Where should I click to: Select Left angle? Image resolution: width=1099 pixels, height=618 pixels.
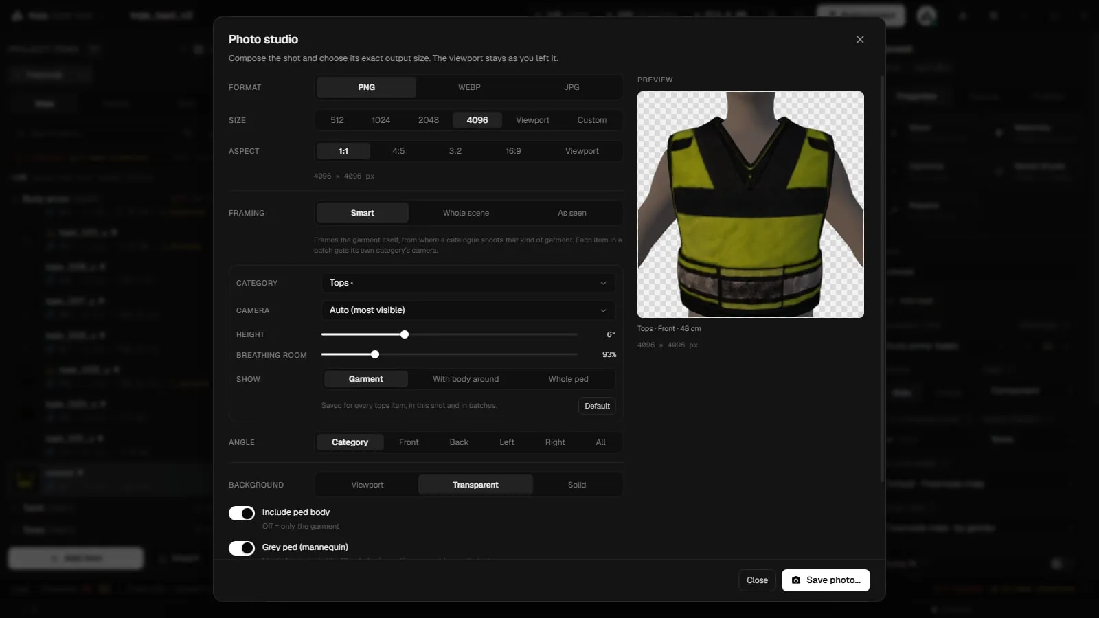pos(507,442)
